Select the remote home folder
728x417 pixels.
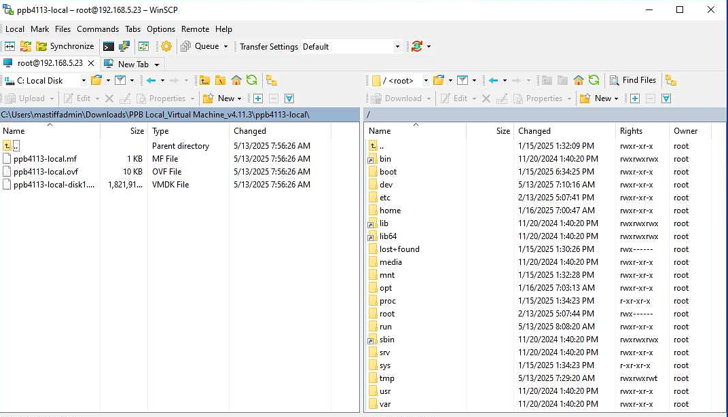click(390, 211)
